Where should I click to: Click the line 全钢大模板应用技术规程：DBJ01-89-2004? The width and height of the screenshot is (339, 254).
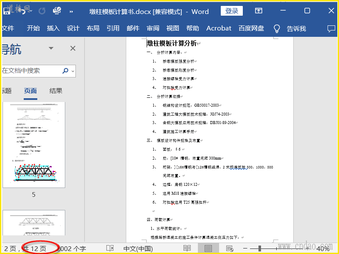coord(199,123)
